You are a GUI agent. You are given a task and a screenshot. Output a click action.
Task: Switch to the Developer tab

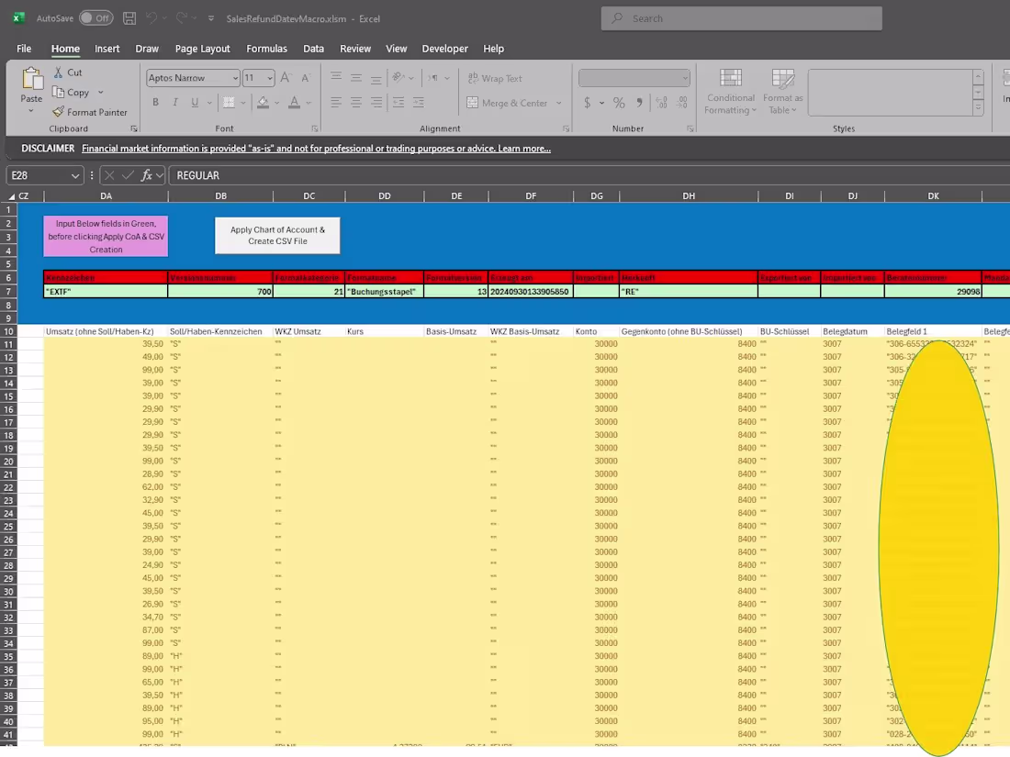(444, 49)
